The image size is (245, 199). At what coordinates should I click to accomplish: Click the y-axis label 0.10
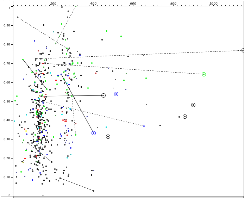tap(7, 177)
